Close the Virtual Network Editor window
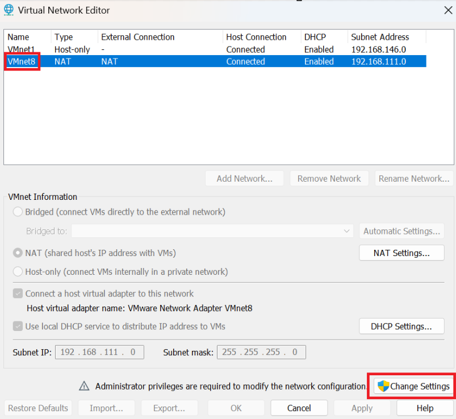This screenshot has width=456, height=419. [448, 10]
